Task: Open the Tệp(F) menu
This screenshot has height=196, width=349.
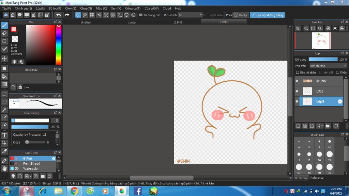Action: (x=6, y=9)
